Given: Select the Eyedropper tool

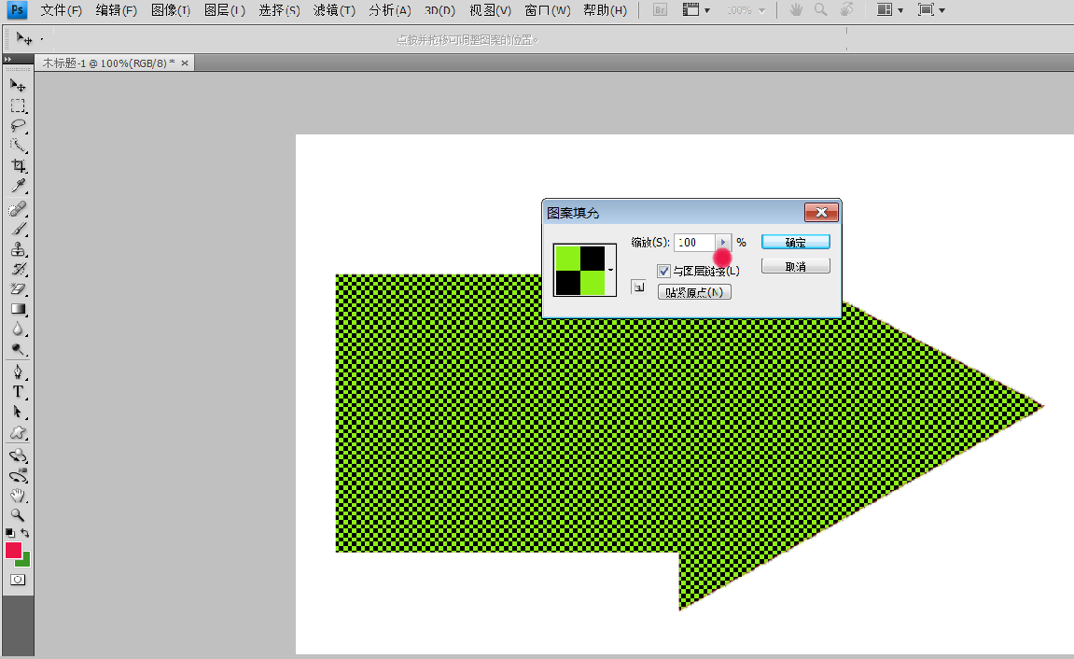Looking at the screenshot, I should point(18,186).
